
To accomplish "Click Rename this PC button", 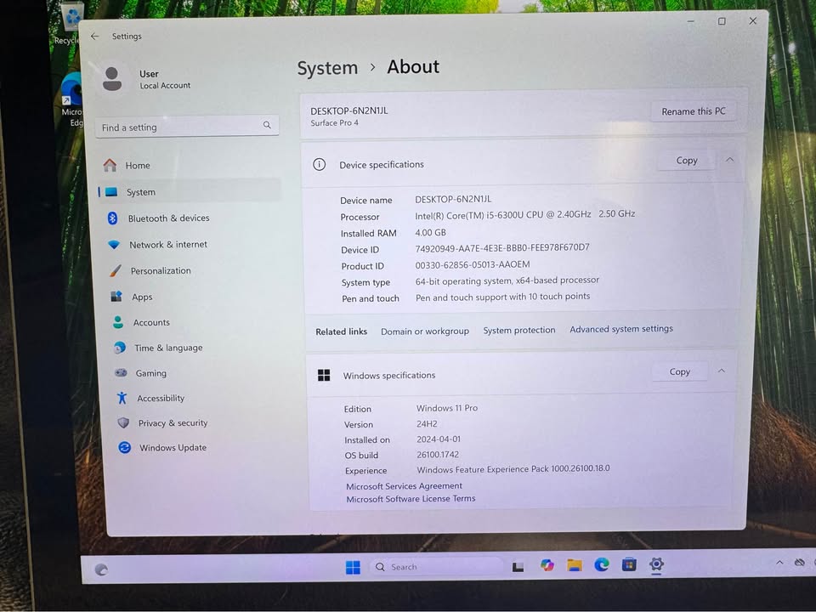I will pos(694,111).
